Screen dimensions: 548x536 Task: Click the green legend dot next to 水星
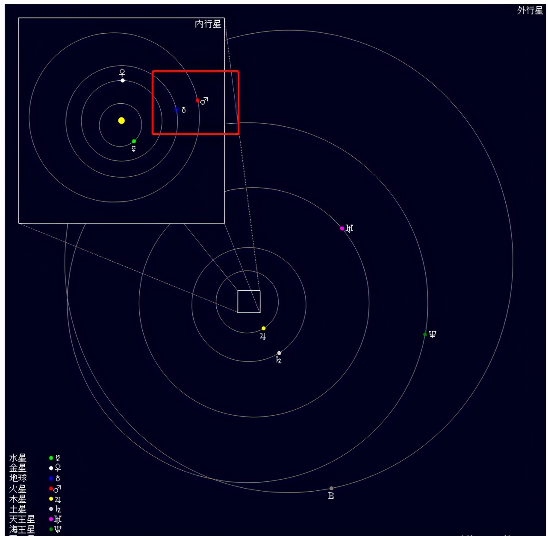coord(51,458)
